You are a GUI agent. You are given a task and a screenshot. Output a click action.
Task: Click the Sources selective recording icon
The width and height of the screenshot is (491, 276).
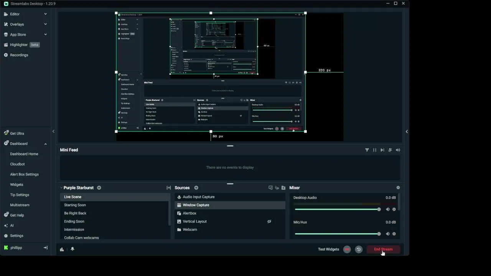pos(277,188)
